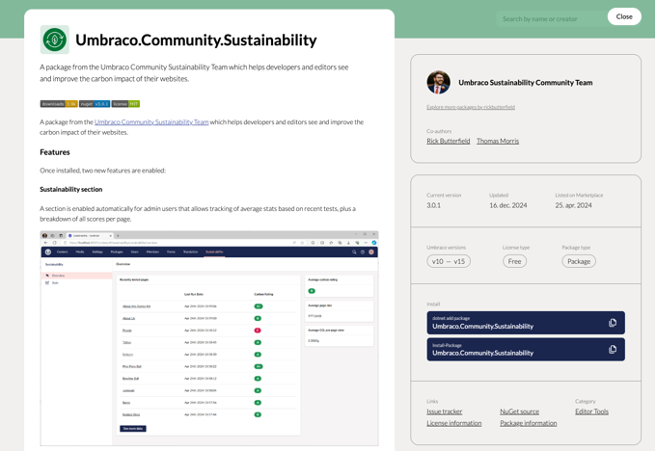Copy the Install-Package command
This screenshot has width=656, height=451.
pos(612,349)
